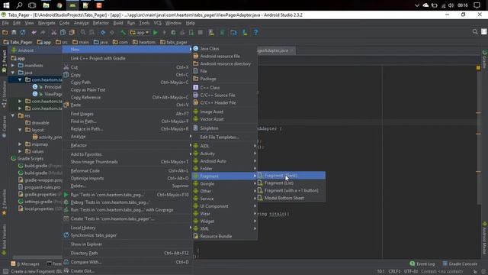Click Copy Path in context menu

click(127, 82)
